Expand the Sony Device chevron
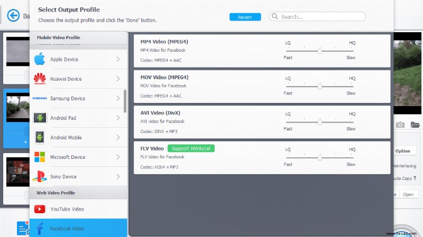The image size is (423, 237). click(118, 176)
